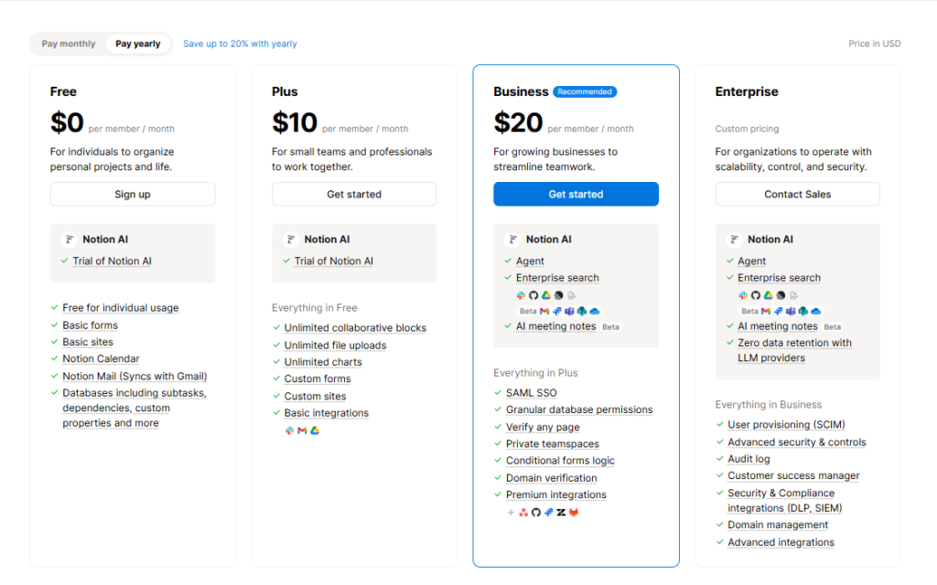937x585 pixels.
Task: Click Sign up for the Free plan
Action: [133, 194]
